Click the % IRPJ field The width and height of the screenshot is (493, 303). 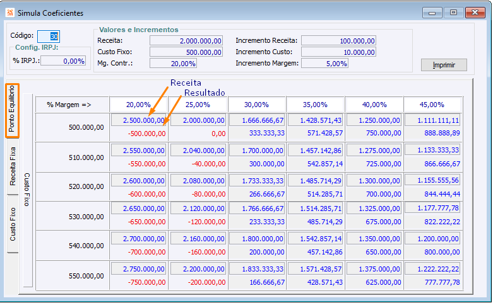pyautogui.click(x=63, y=61)
